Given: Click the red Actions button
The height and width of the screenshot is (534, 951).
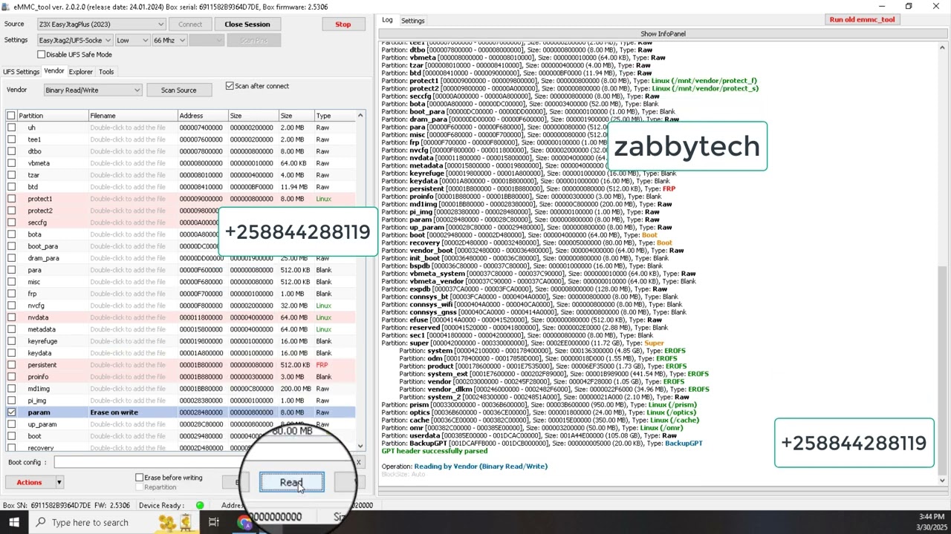Looking at the screenshot, I should click(29, 483).
